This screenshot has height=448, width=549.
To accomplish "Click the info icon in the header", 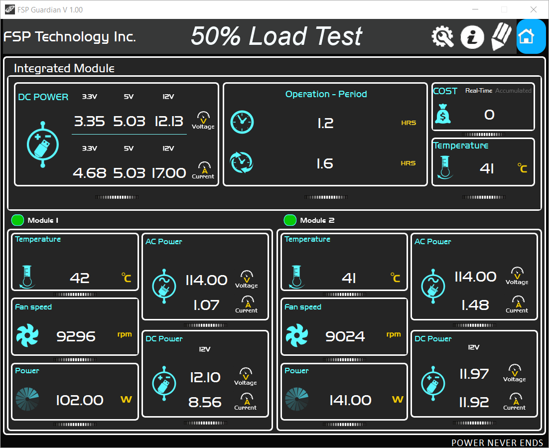I will [472, 37].
